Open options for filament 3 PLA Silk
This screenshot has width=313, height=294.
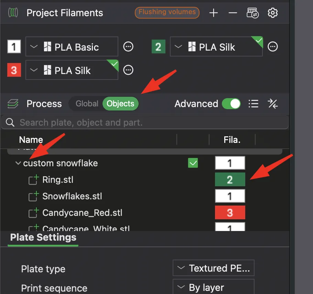128,70
